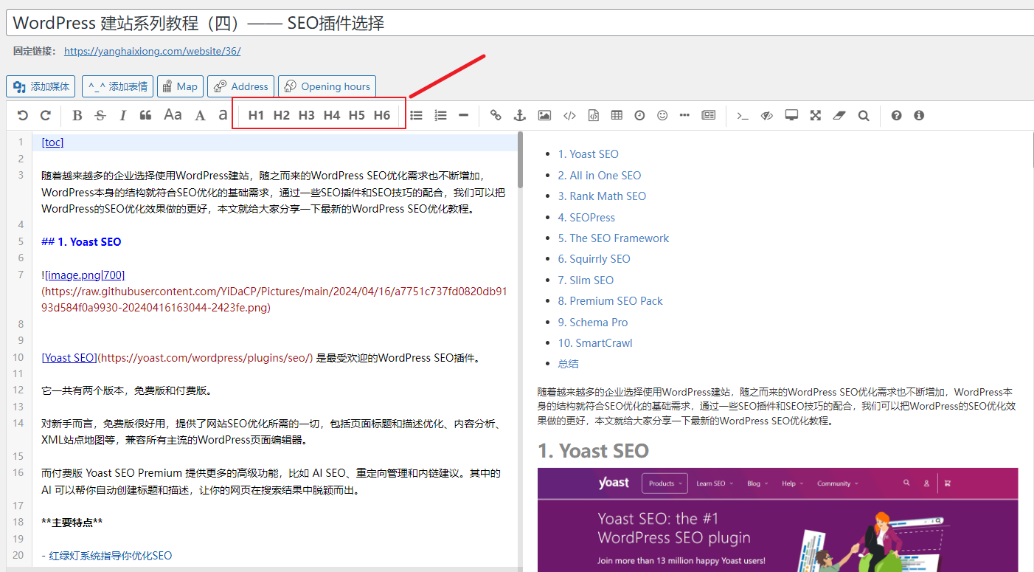
Task: Jump to 3. Rank Math SEO
Action: tap(602, 196)
